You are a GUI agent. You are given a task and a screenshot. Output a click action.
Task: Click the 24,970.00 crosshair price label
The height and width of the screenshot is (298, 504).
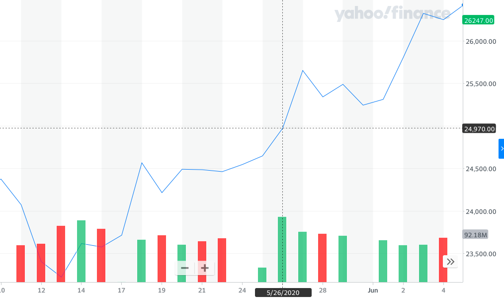click(479, 128)
